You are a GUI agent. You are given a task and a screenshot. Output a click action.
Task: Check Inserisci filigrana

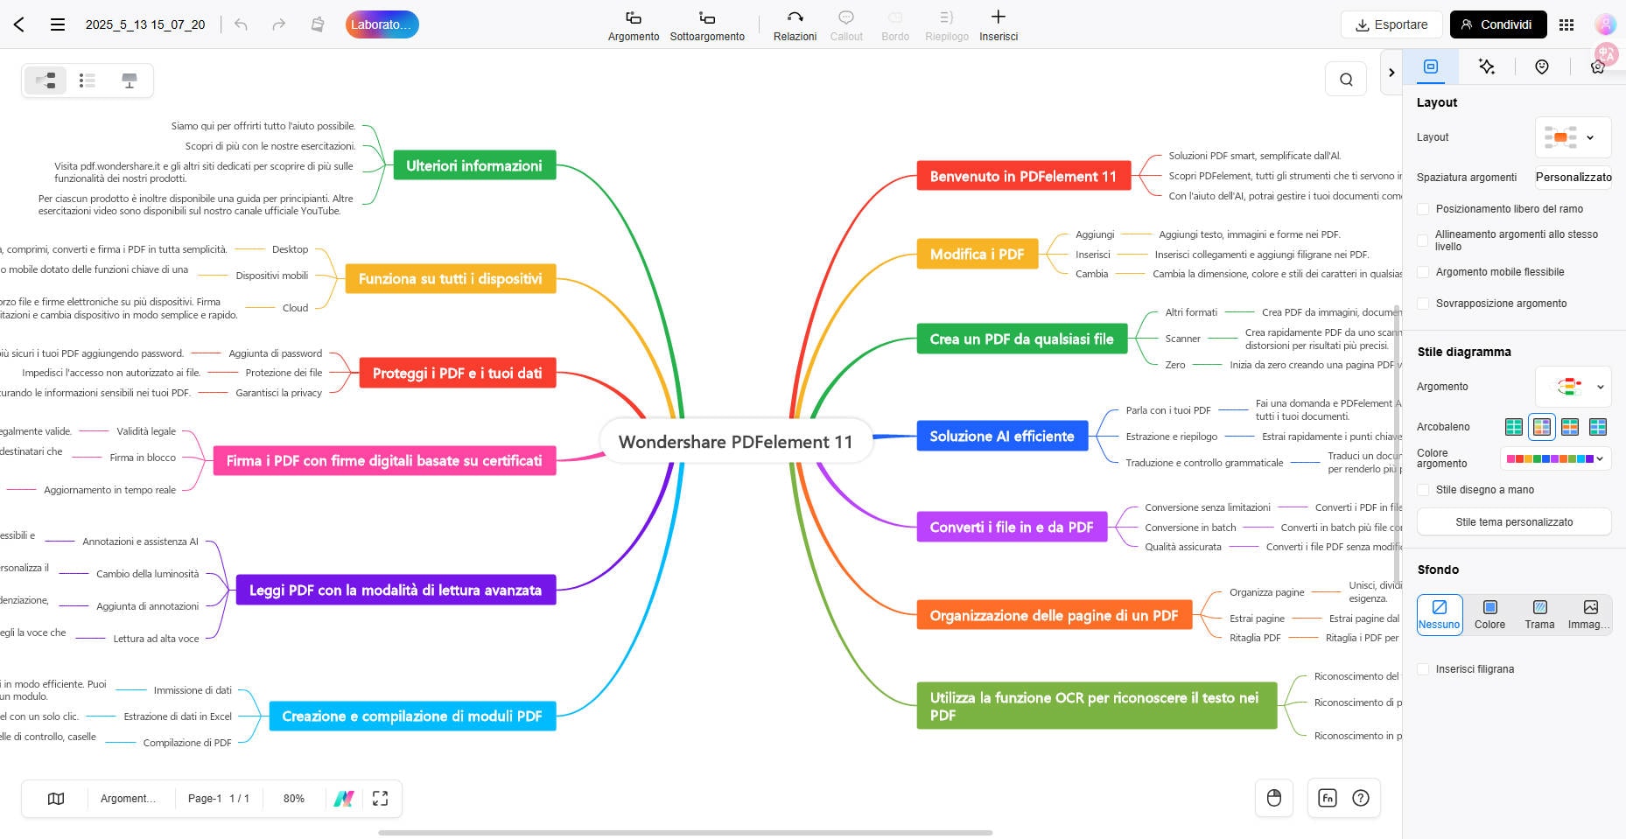point(1423,669)
